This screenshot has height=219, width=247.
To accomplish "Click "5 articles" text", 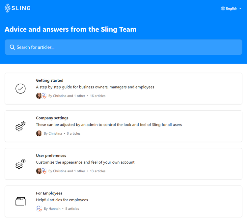I will point(72,208).
